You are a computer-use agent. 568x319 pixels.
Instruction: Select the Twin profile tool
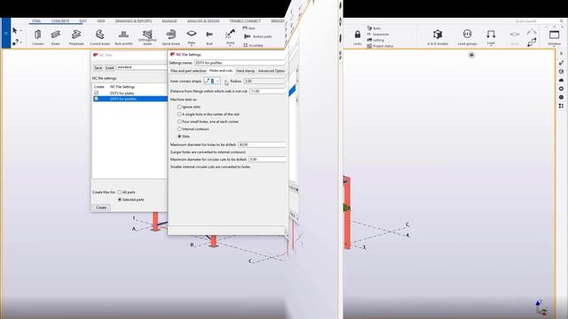click(x=123, y=37)
